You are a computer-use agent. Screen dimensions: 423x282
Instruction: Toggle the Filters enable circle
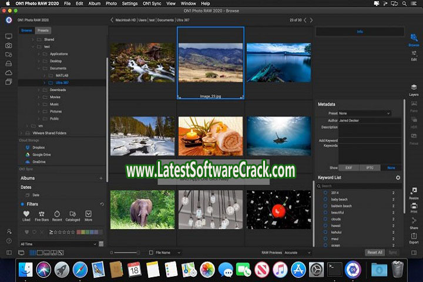[x=22, y=204]
